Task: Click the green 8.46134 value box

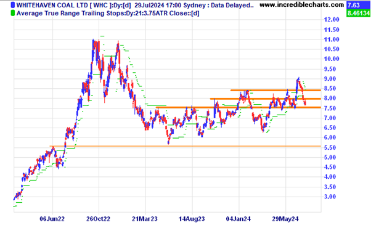Action: (x=358, y=13)
